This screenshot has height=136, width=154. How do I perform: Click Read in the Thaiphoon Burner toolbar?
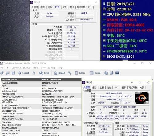[44, 73]
